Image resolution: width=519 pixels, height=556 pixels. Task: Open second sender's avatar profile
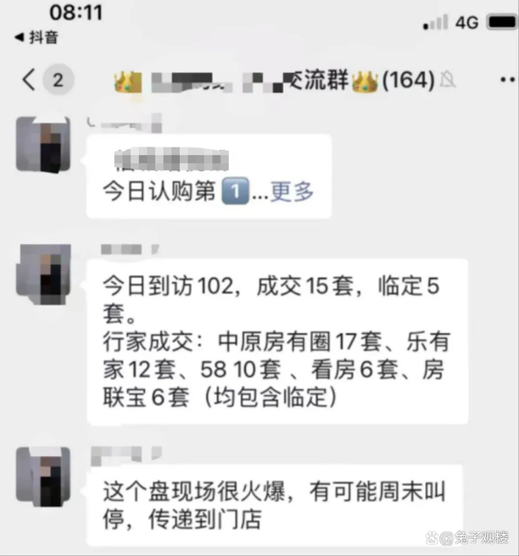43,274
